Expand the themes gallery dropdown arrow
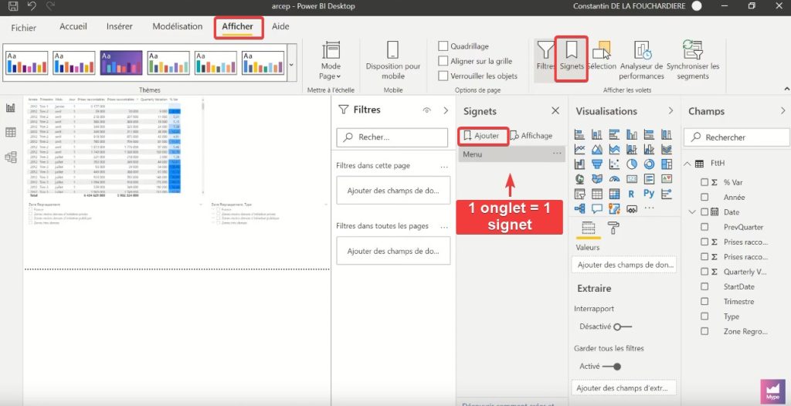Screen dimensions: 791x406 (291, 65)
